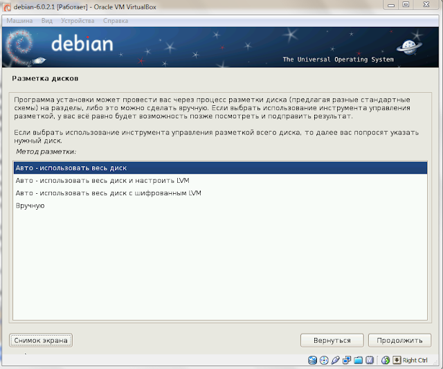The height and width of the screenshot is (369, 443).
Task: Close the VirtualBox window
Action: pyautogui.click(x=426, y=5)
